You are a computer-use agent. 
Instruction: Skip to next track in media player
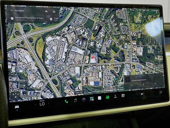[x=155, y=83]
